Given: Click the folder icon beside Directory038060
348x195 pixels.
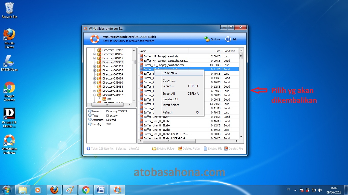Looking at the screenshot, I should click(x=99, y=83).
